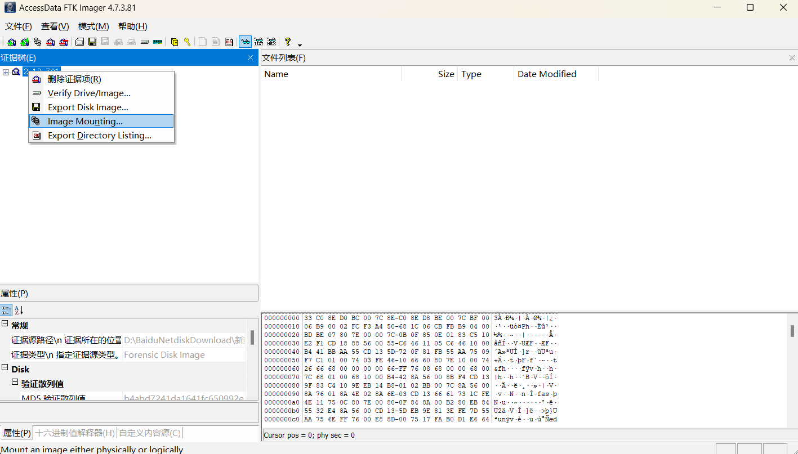Switch to the 属性(P) tab
798x454 pixels.
click(16, 433)
